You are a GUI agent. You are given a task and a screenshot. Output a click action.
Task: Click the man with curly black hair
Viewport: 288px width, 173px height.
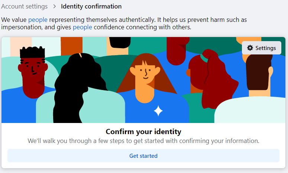[33, 71]
